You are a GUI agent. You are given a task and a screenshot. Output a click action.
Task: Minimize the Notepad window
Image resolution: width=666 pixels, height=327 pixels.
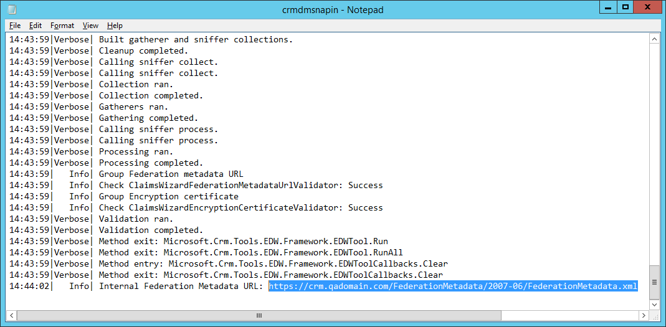(x=609, y=7)
